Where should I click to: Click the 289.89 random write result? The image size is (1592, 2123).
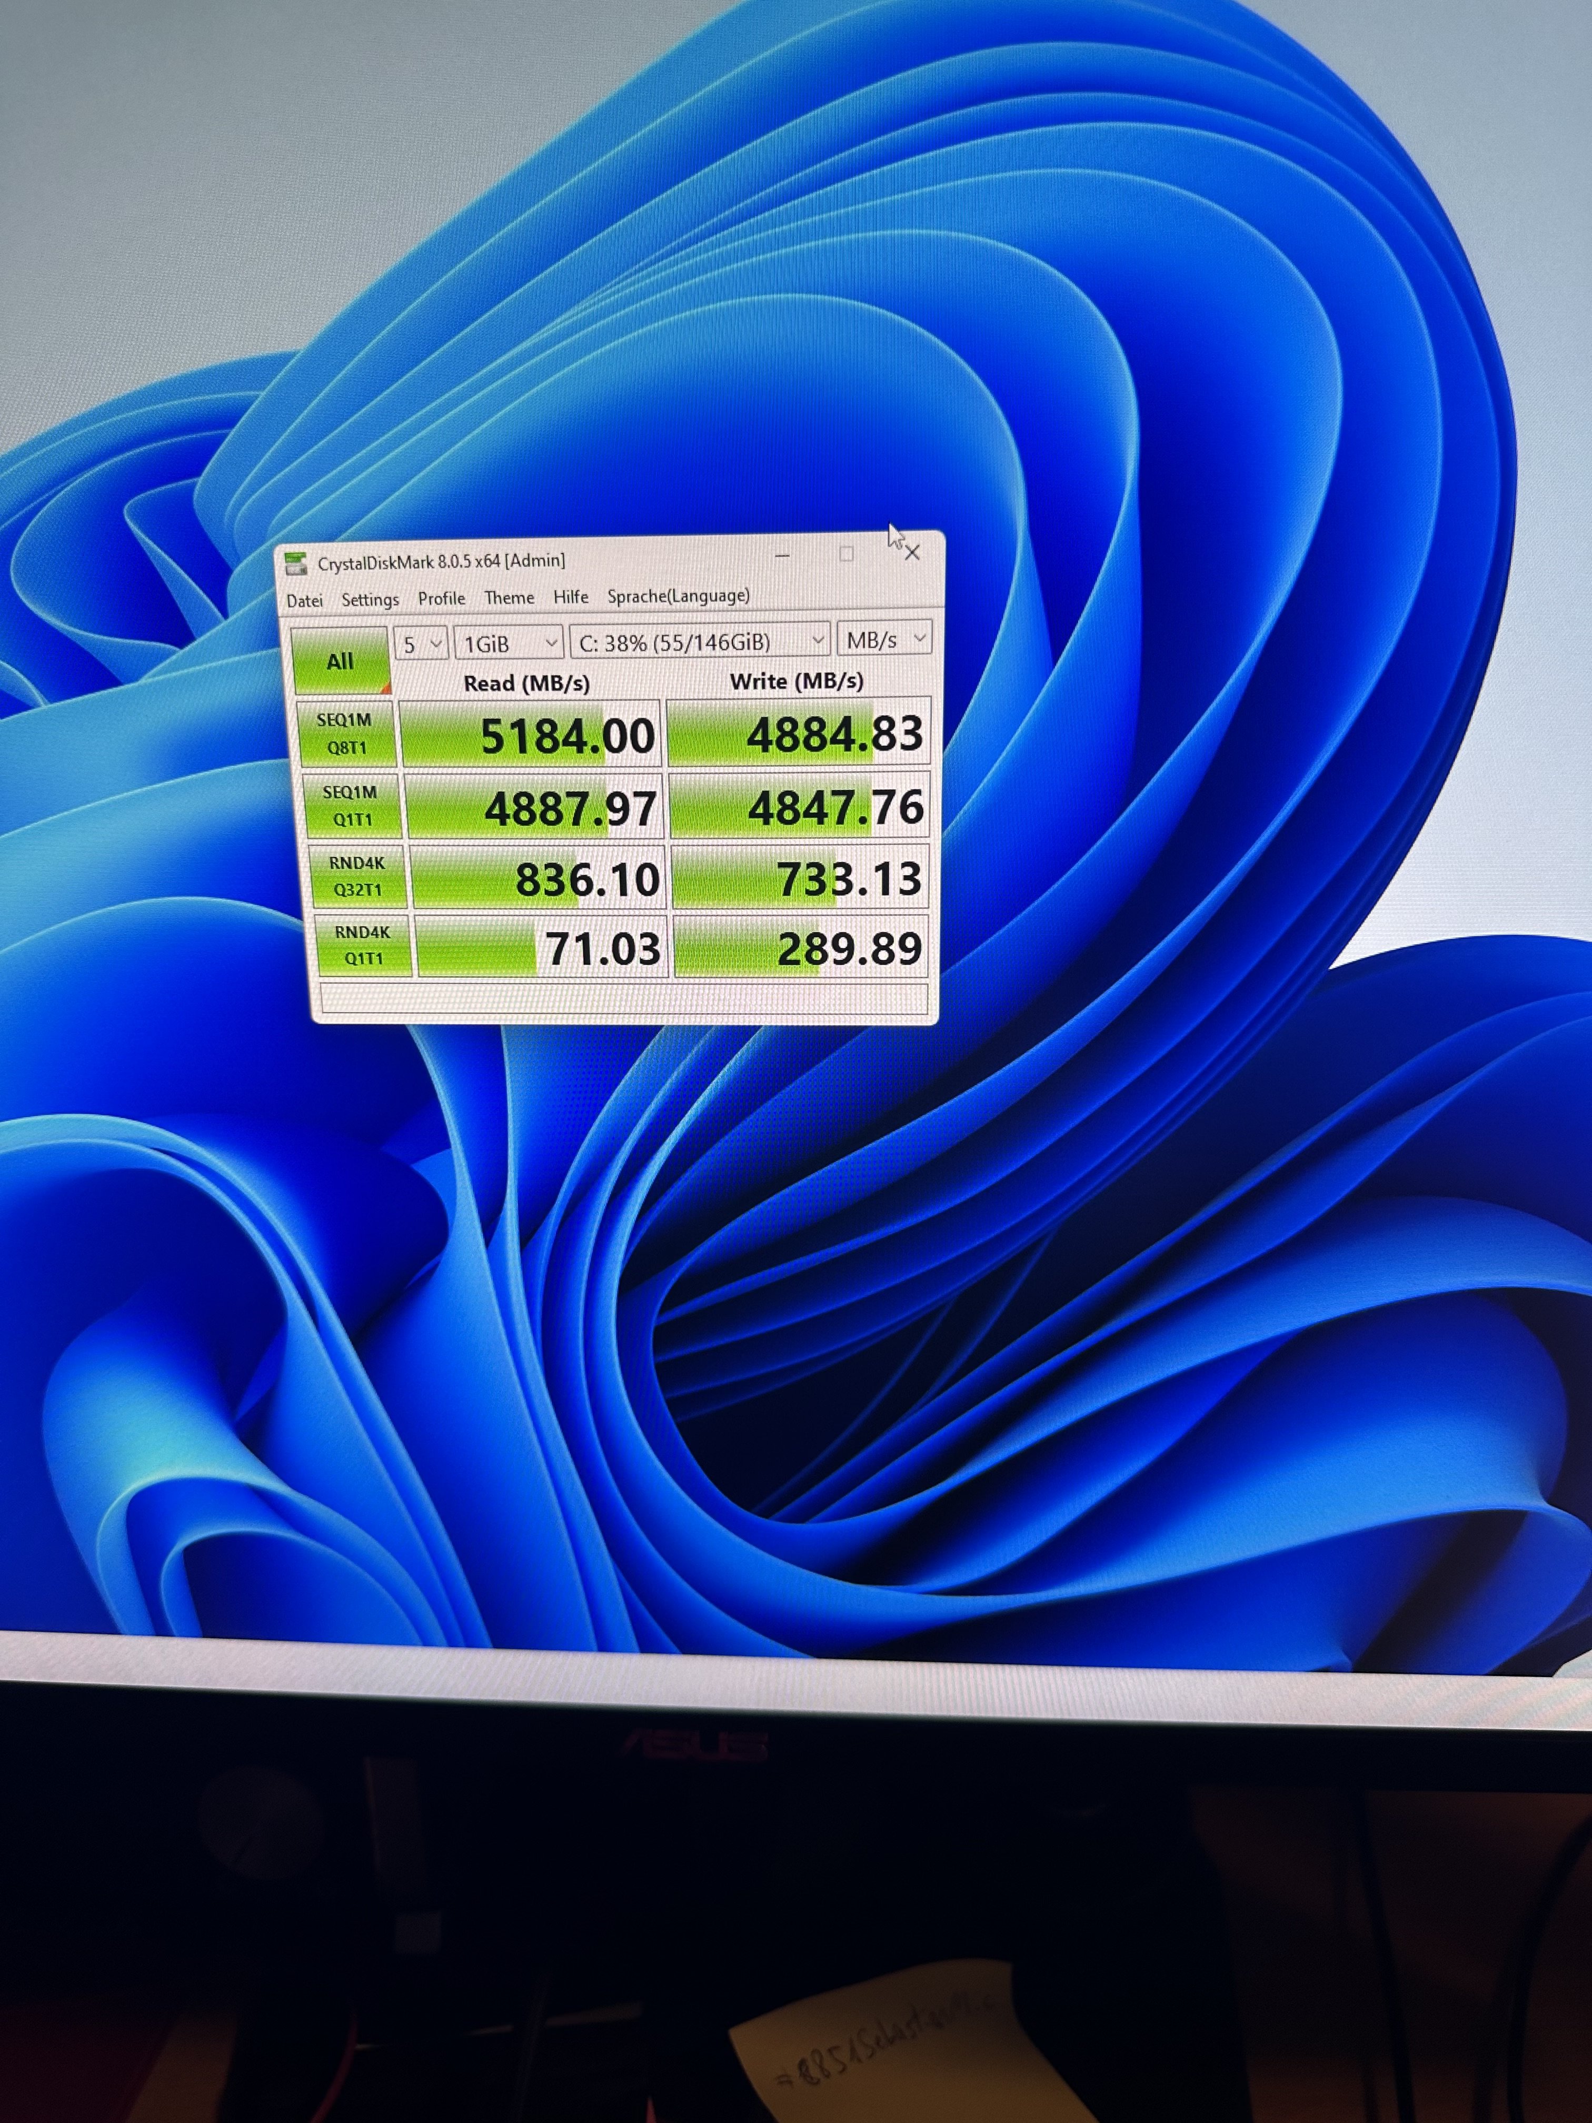coord(802,948)
